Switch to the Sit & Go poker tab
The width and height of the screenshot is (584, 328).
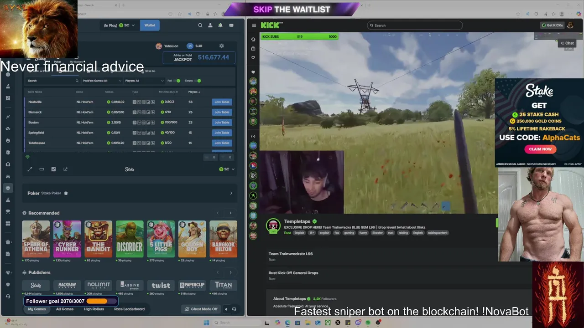[149, 71]
